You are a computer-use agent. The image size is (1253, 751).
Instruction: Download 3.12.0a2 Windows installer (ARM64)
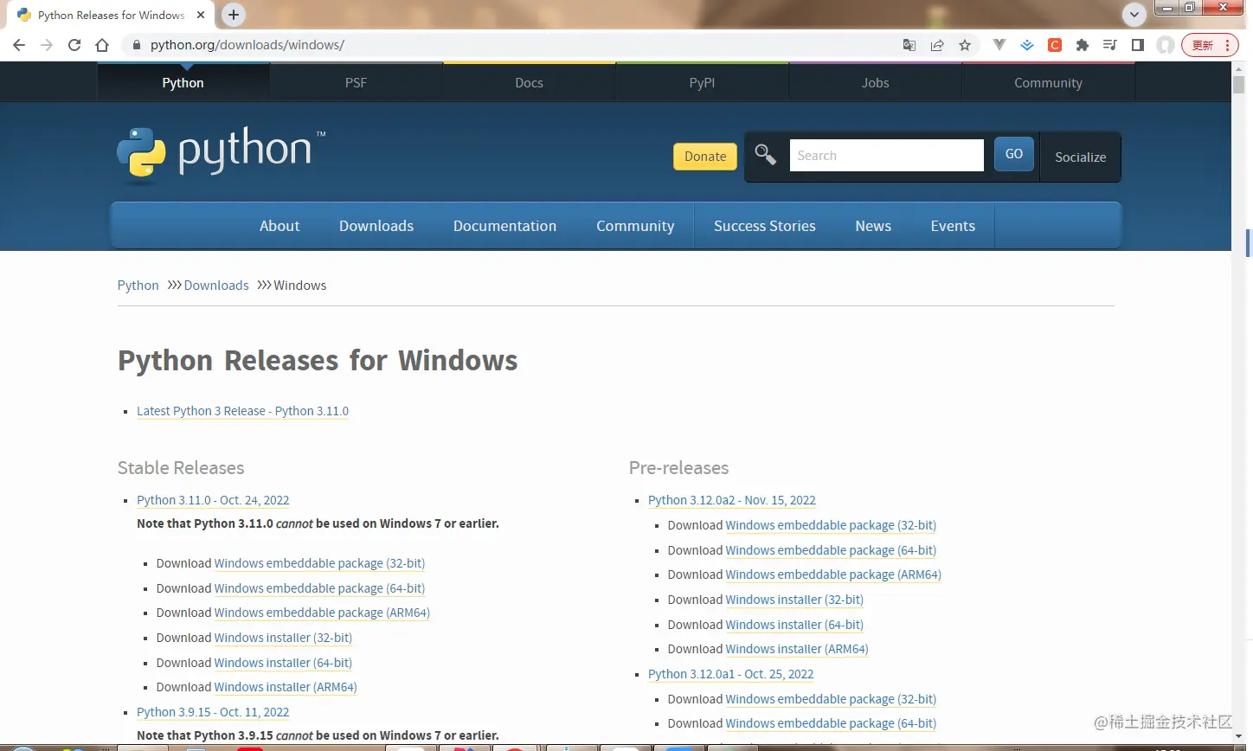coord(797,649)
